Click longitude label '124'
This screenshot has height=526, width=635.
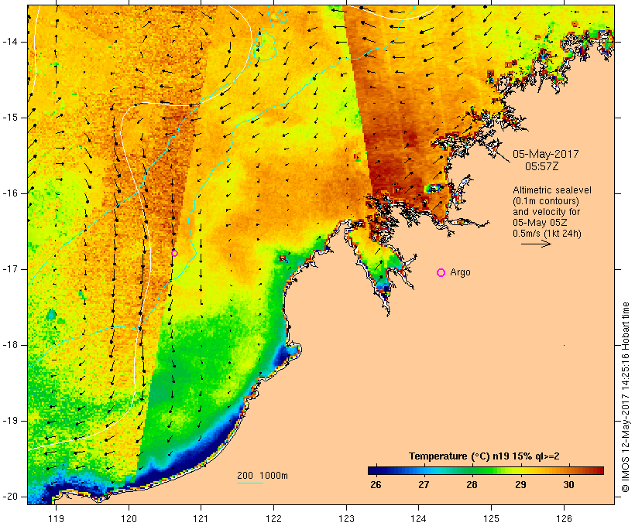418,519
